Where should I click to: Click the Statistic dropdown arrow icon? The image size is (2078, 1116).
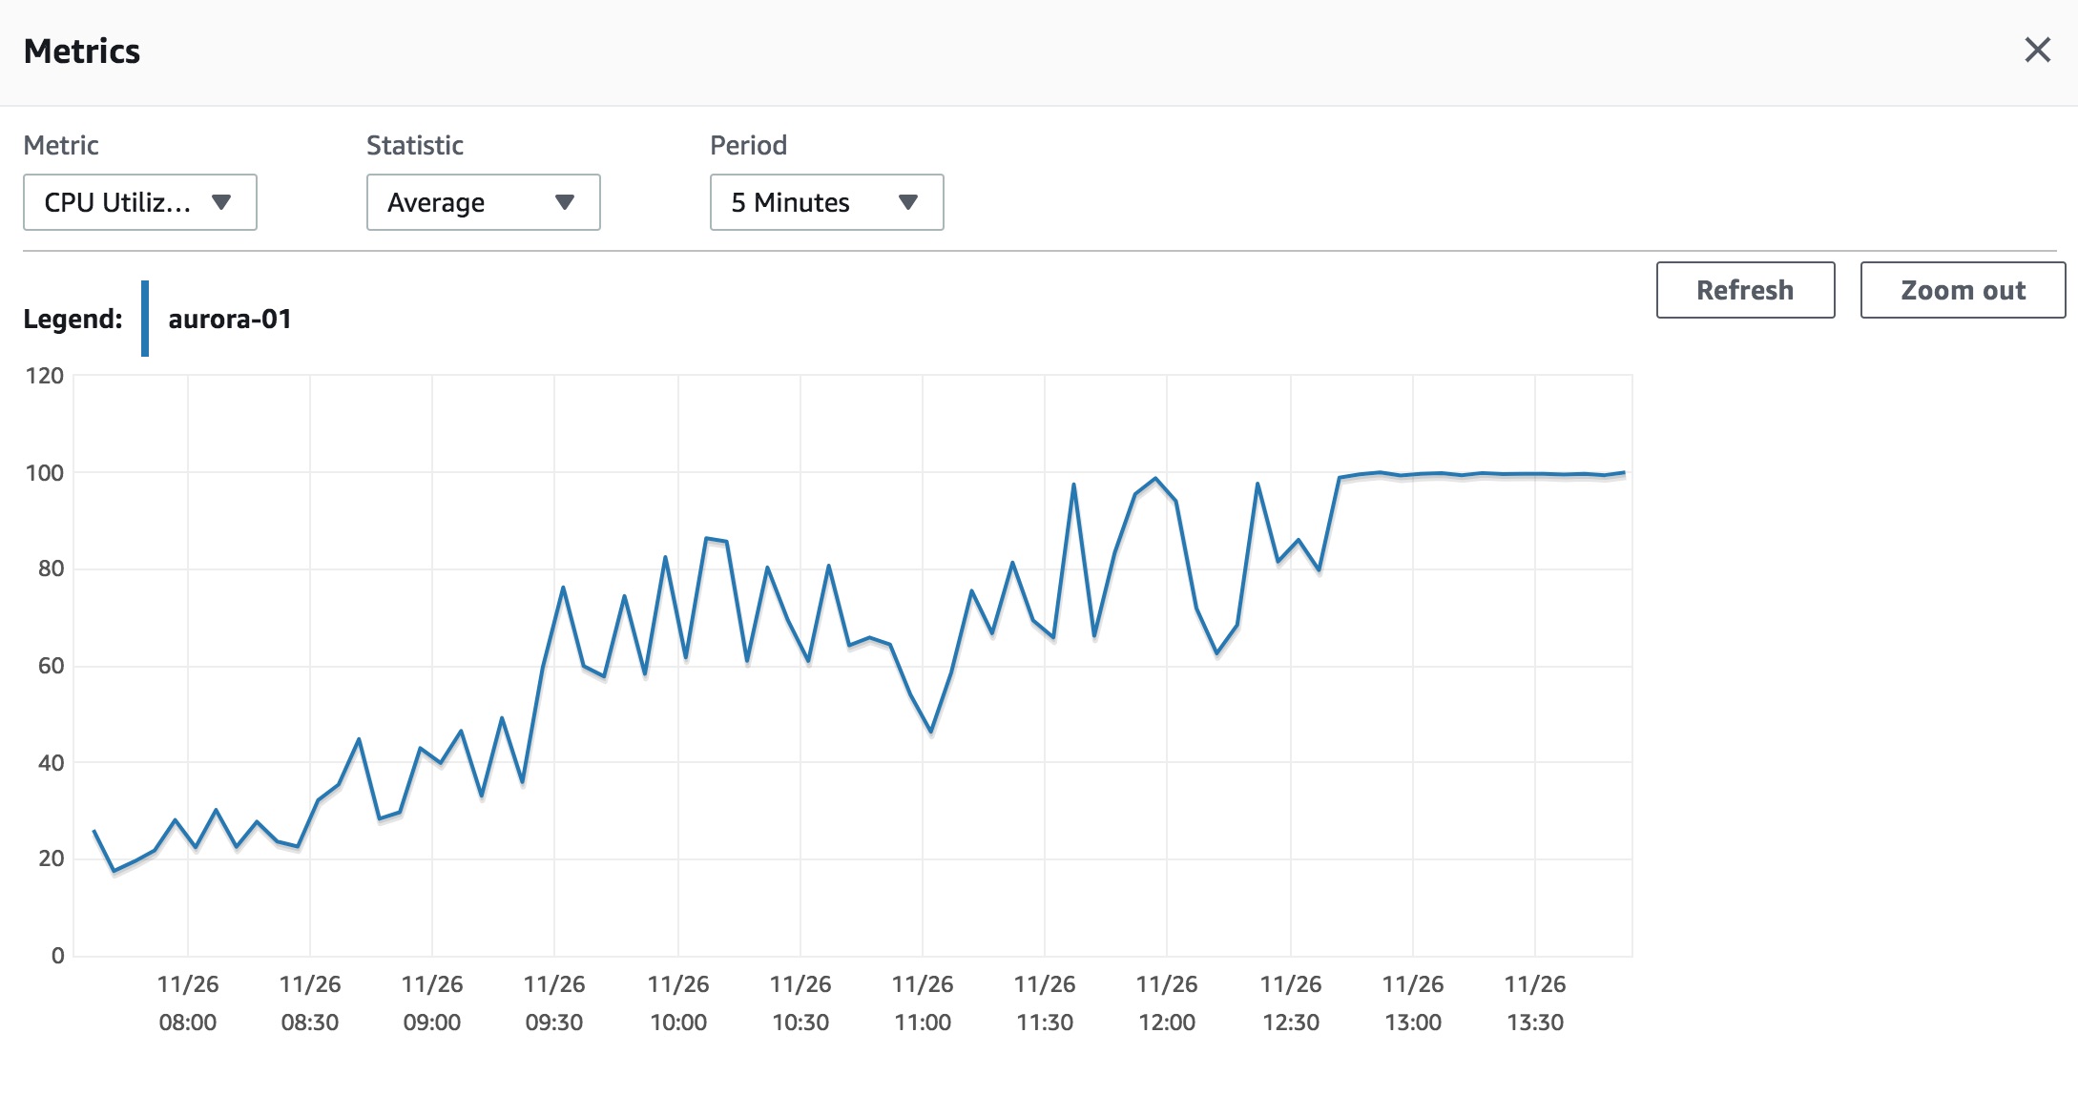pos(565,202)
